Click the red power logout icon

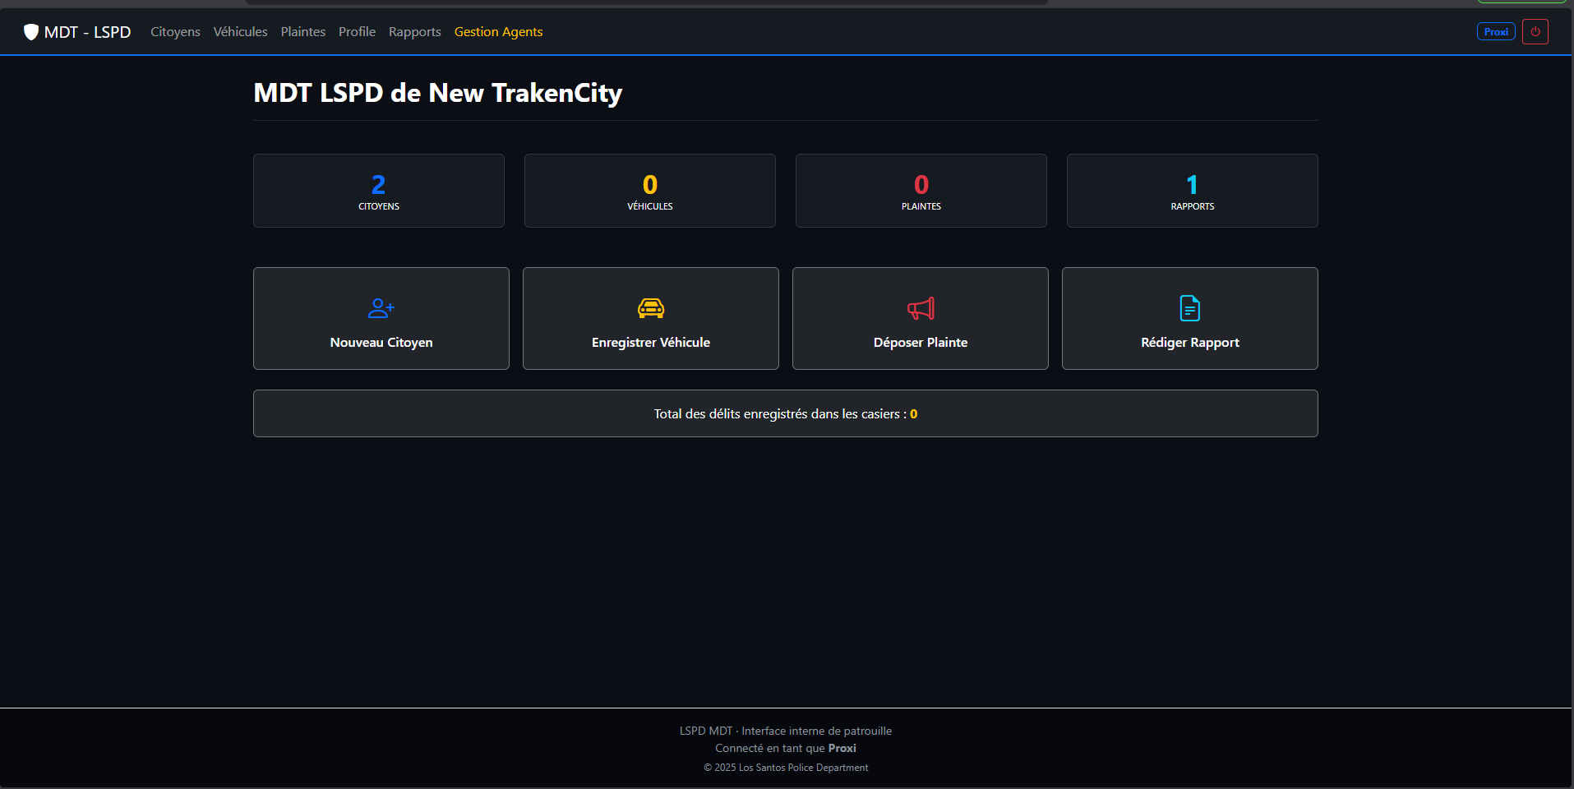(1535, 32)
